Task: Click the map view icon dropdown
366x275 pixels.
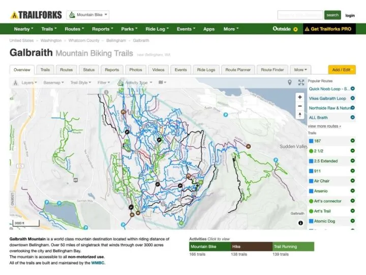Action: pyautogui.click(x=163, y=82)
